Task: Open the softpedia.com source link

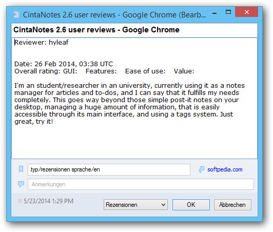Action: pos(225,169)
